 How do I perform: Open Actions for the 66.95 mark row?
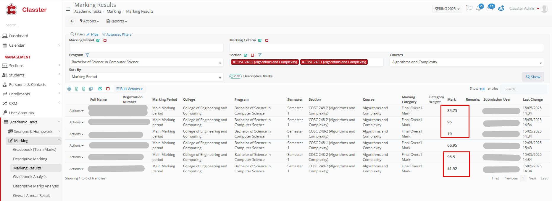(76, 146)
